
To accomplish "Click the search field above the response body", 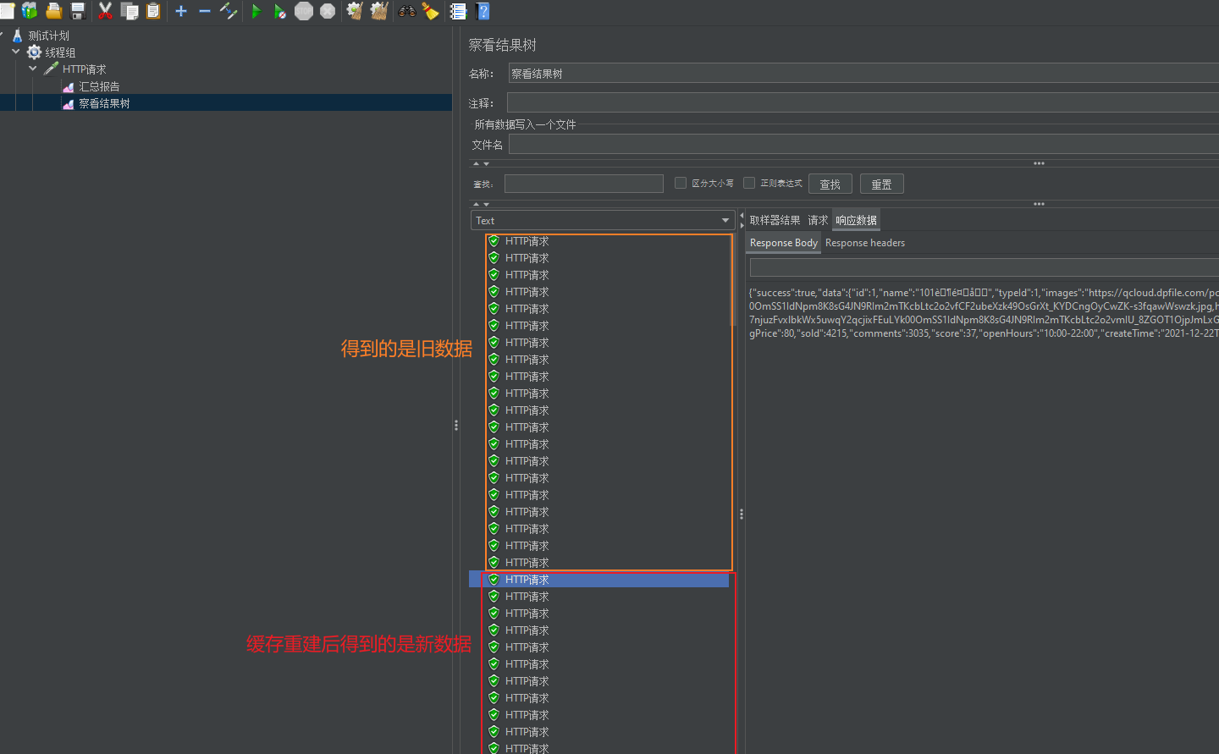I will click(984, 267).
